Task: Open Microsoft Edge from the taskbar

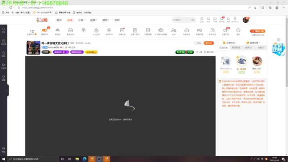Action: tap(85, 159)
